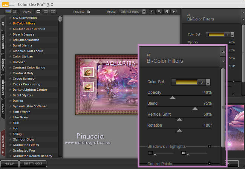Image resolution: width=245 pixels, height=169 pixels.
Task: Click the lightbulb background color icon
Action: point(174,12)
